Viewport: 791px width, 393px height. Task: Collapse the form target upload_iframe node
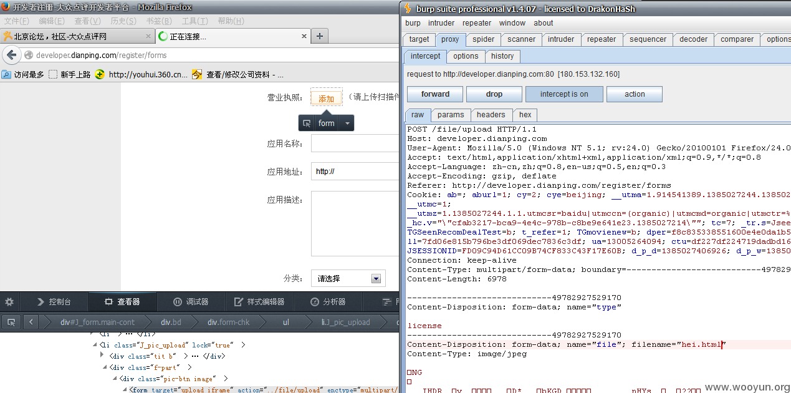pyautogui.click(x=124, y=390)
